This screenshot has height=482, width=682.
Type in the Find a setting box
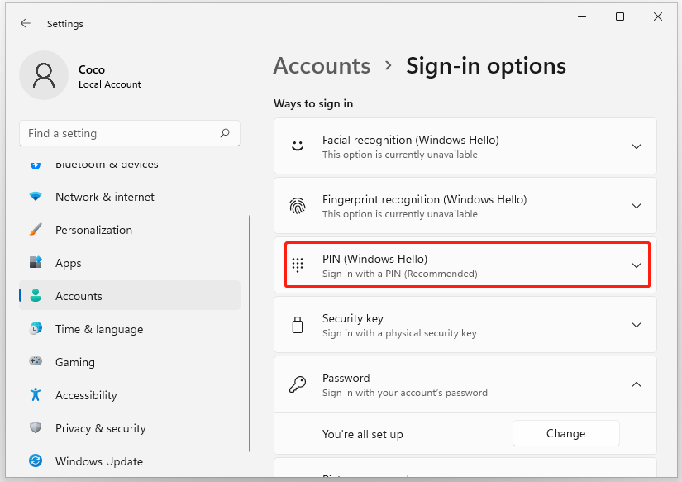coord(120,133)
